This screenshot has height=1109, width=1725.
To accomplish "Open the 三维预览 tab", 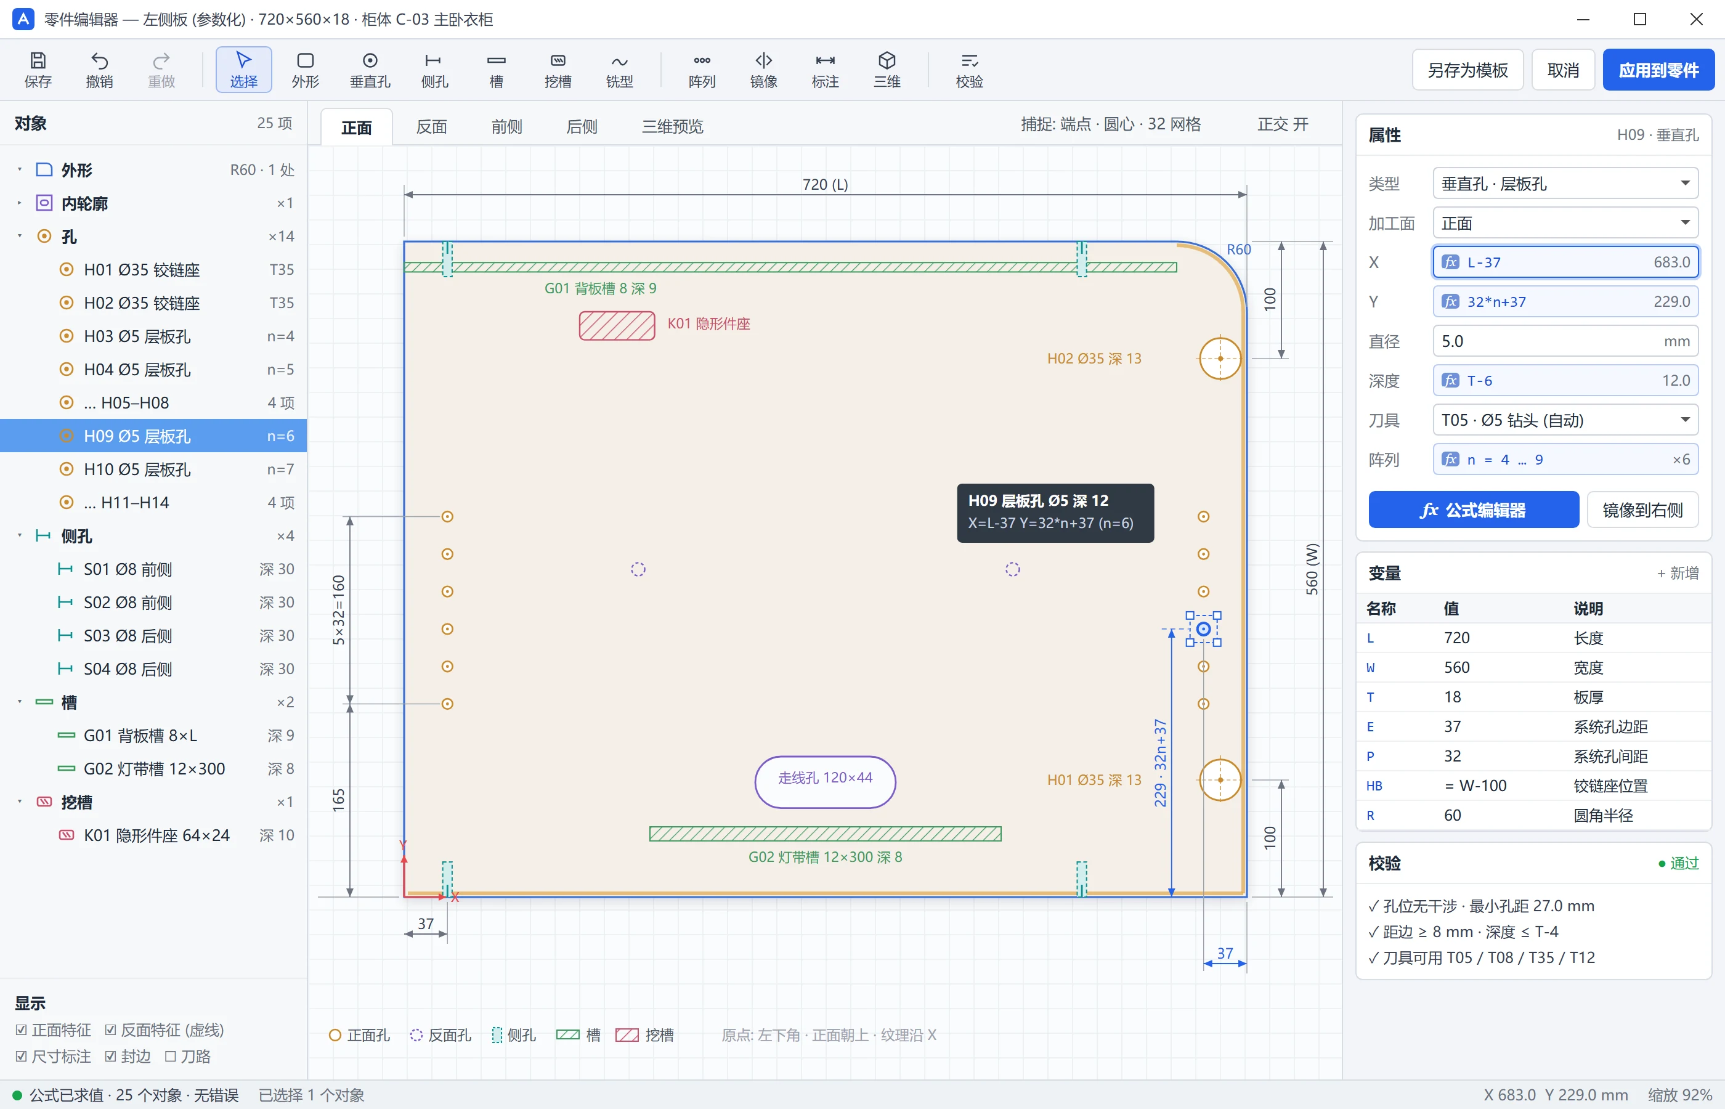I will [x=672, y=127].
